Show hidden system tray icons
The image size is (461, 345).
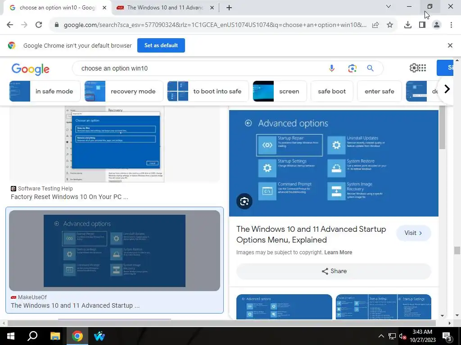point(381,336)
